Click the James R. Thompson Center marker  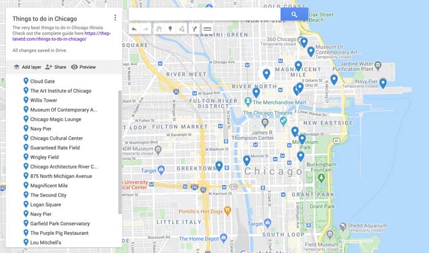265,122
